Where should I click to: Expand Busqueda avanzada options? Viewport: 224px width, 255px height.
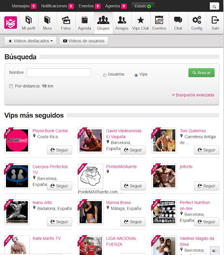[193, 95]
